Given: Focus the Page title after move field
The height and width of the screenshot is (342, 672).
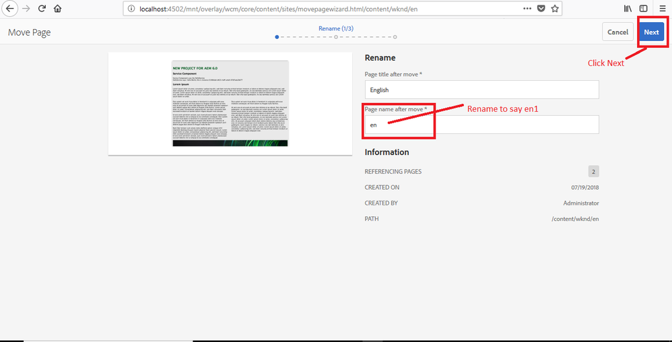Looking at the screenshot, I should tap(481, 90).
